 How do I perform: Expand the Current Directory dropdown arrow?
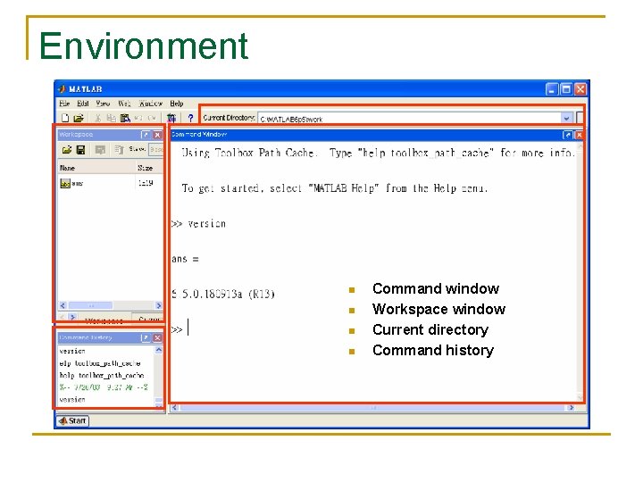click(567, 118)
